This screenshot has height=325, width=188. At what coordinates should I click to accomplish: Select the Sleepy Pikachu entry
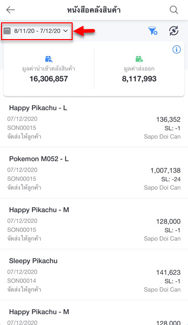94,275
